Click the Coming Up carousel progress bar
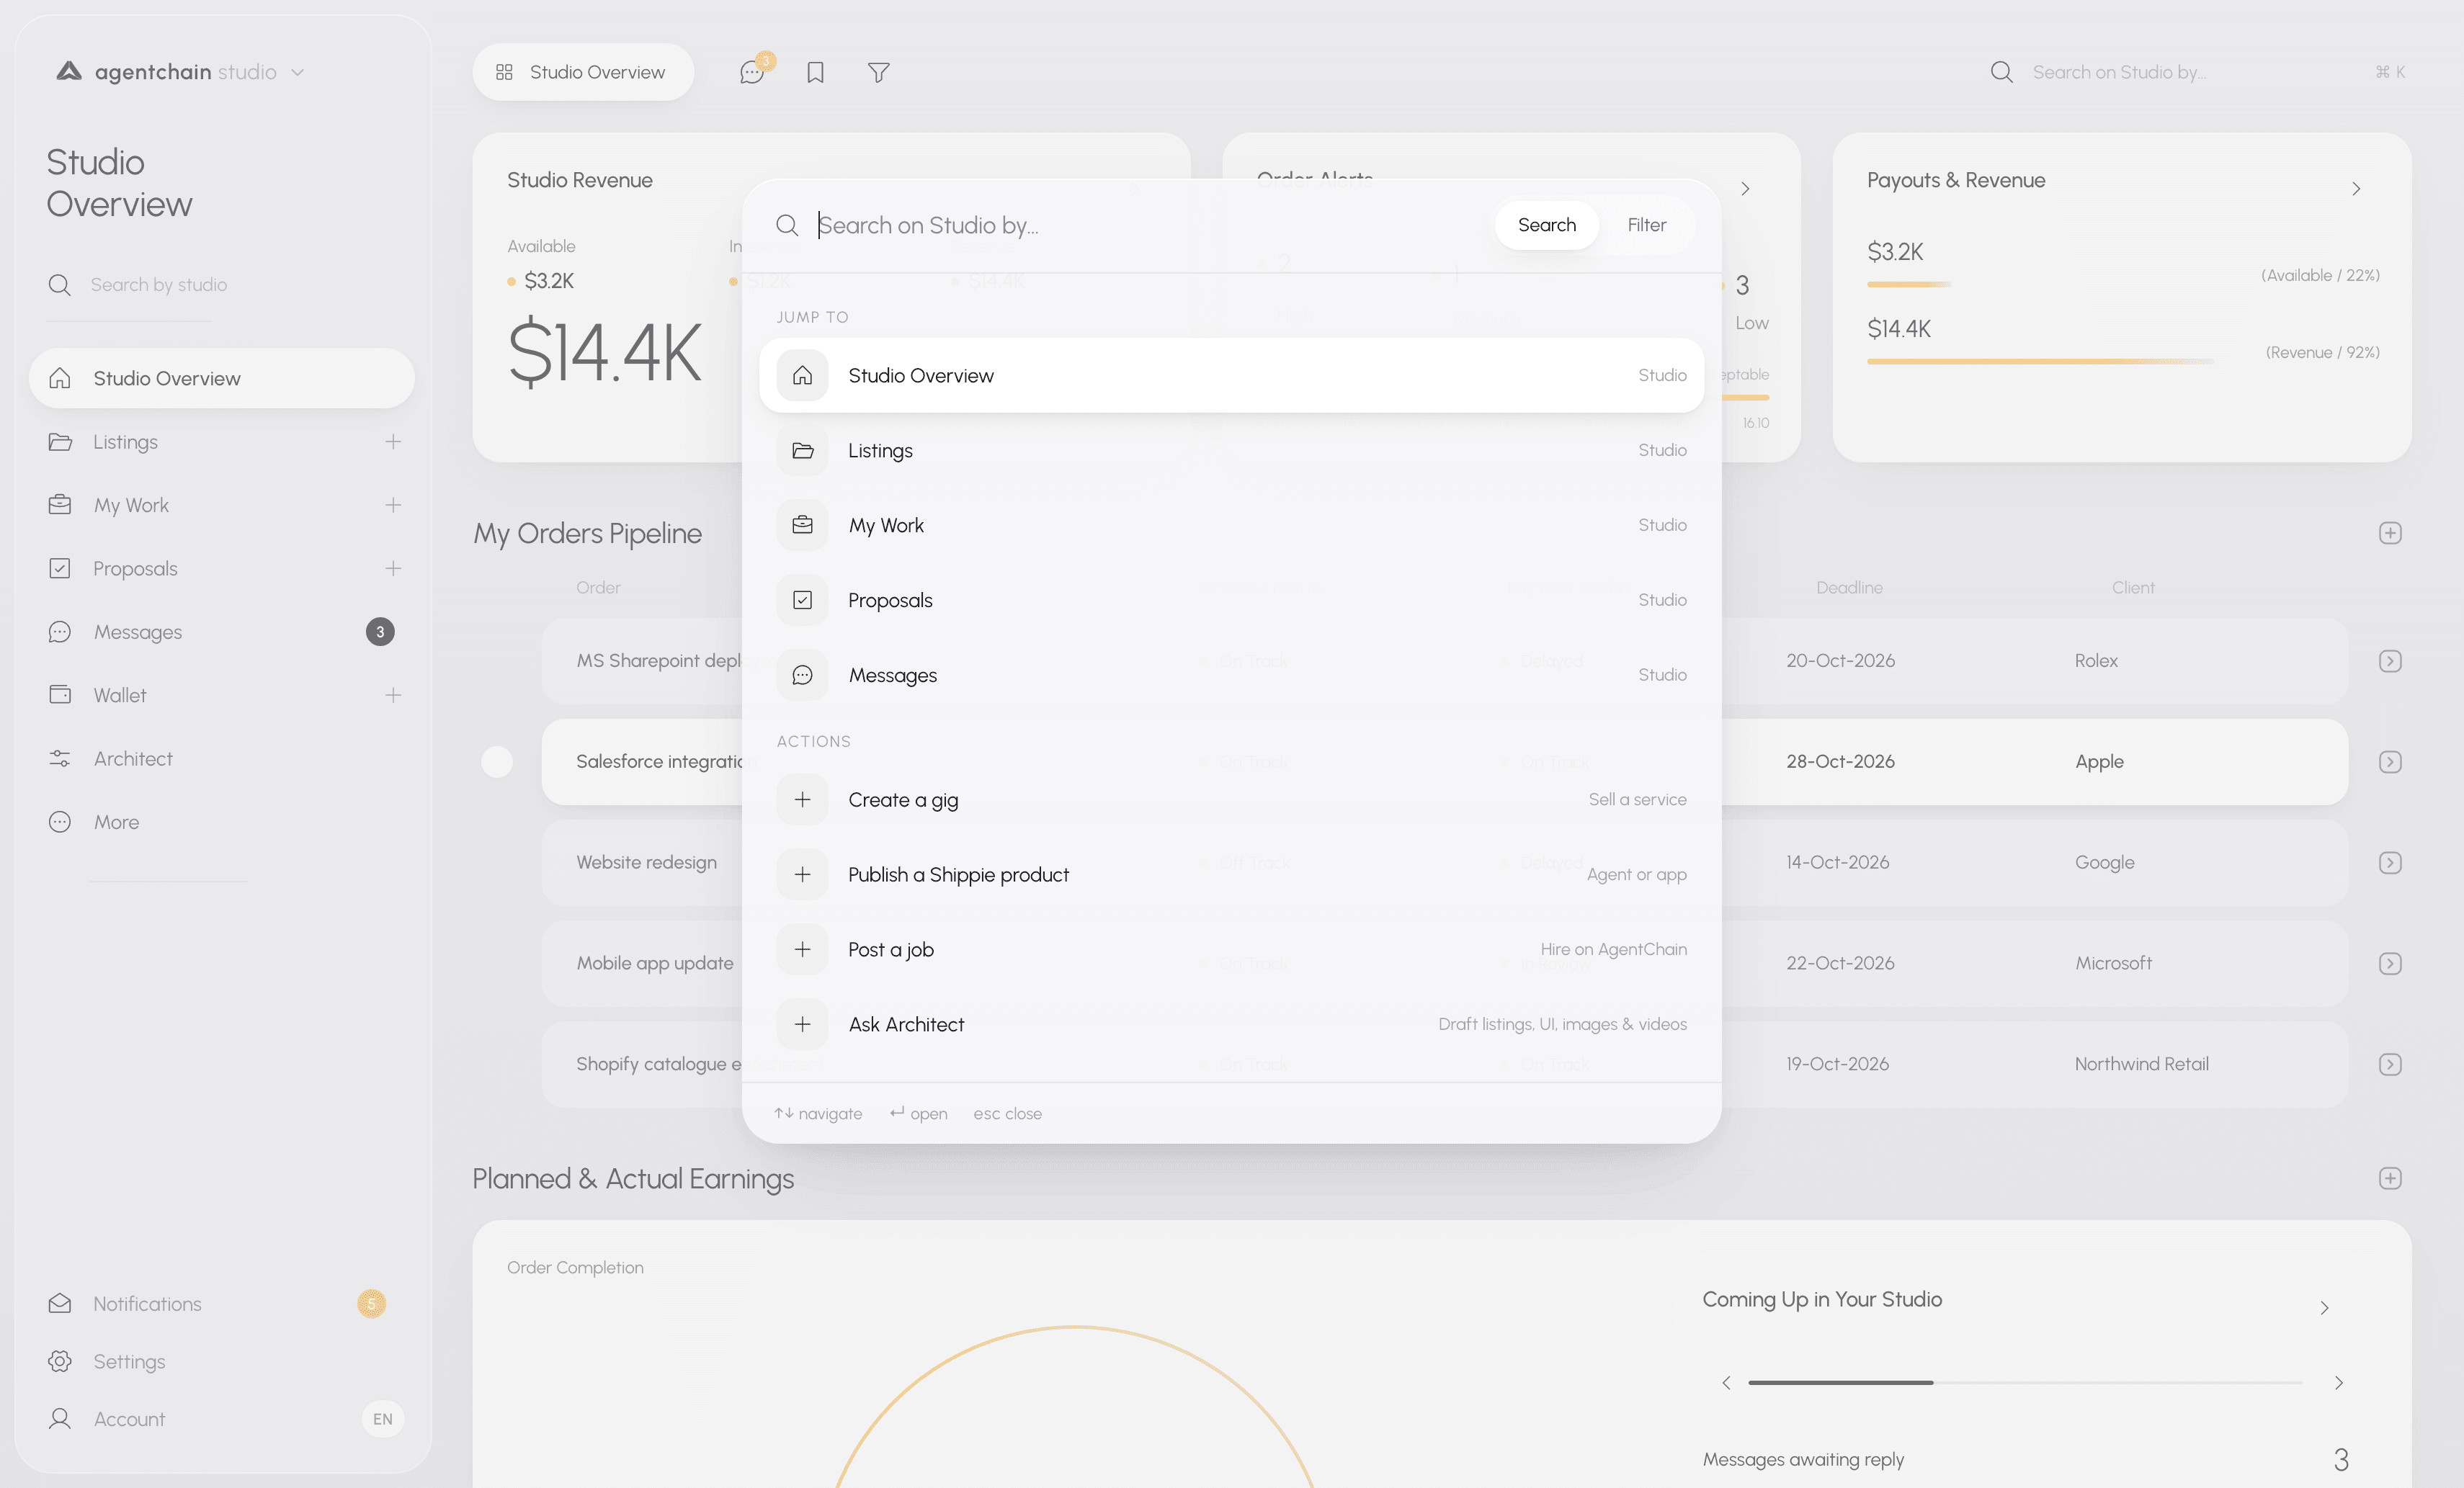 (x=2025, y=1382)
